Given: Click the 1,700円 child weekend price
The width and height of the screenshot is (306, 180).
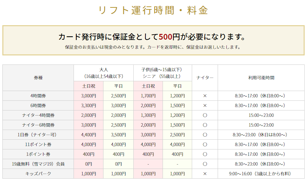Looking at the screenshot, I should tap(148, 96).
